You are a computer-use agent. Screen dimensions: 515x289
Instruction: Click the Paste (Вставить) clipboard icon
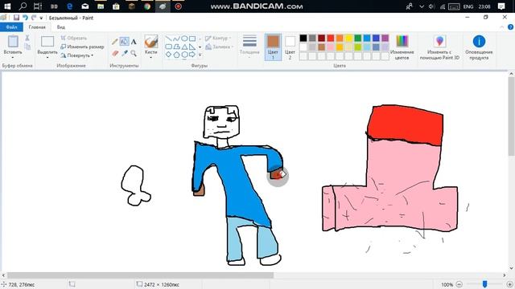[13, 42]
